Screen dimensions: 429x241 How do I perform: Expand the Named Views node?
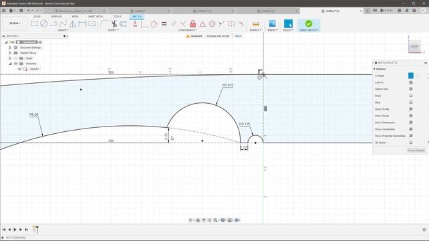click(x=10, y=53)
